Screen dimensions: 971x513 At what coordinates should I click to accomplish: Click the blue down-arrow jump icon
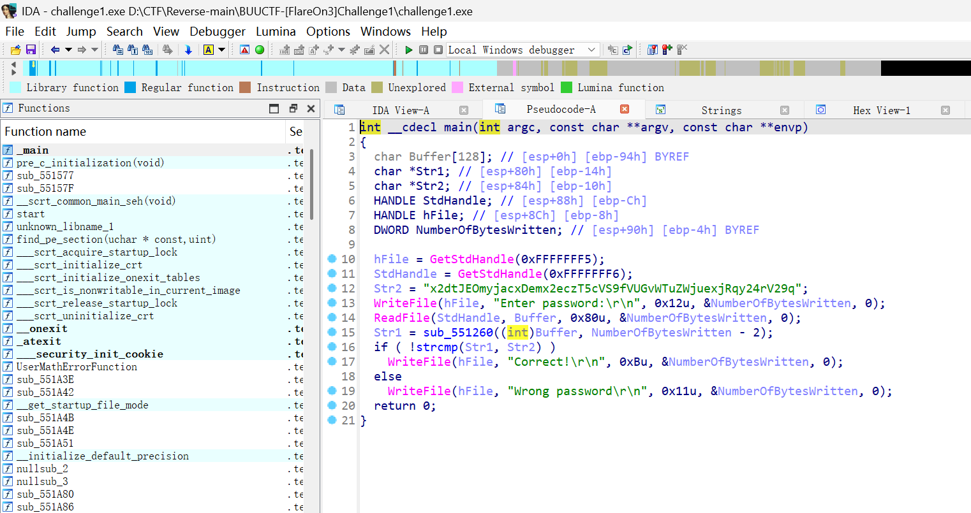pyautogui.click(x=188, y=50)
